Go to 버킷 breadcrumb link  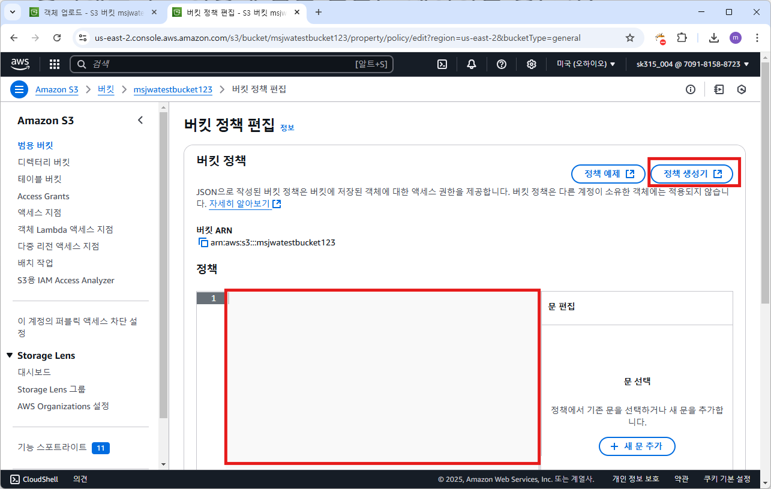[x=106, y=89]
